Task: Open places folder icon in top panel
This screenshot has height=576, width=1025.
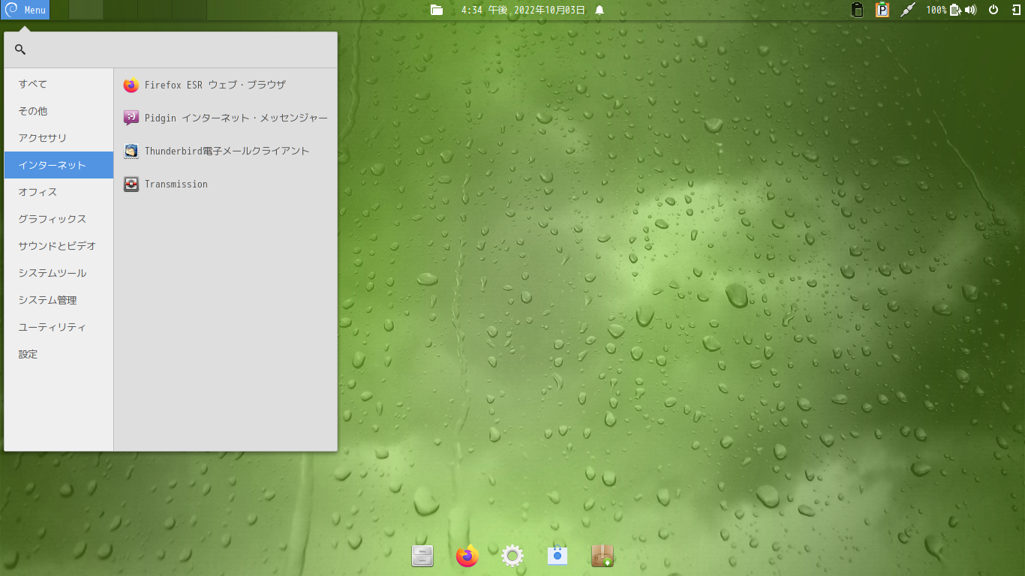Action: click(x=437, y=10)
